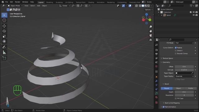
Task: Open the Render menu
Action: (17, 2)
